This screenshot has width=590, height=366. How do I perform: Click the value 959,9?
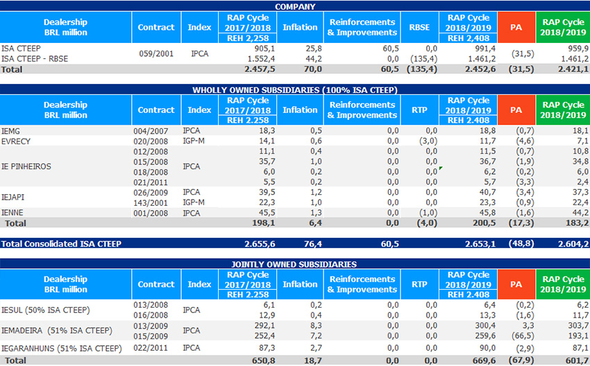[x=578, y=49]
